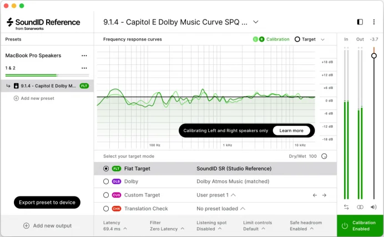Image resolution: width=384 pixels, height=237 pixels.
Task: Click the Dry/Wet 100 value
Action: 313,156
